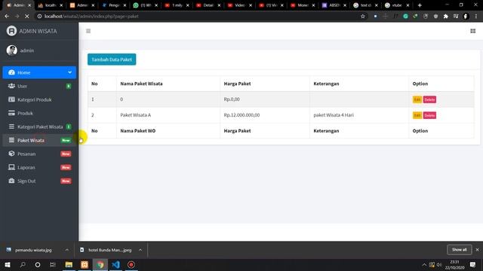Open File Explorer from taskbar

point(69,264)
